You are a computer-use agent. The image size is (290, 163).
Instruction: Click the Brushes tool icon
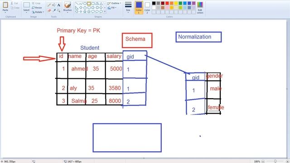point(68,5)
